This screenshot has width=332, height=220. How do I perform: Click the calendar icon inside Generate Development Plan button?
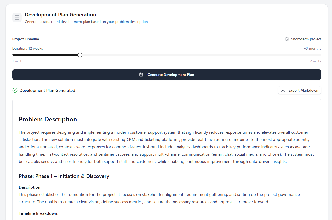tap(141, 74)
